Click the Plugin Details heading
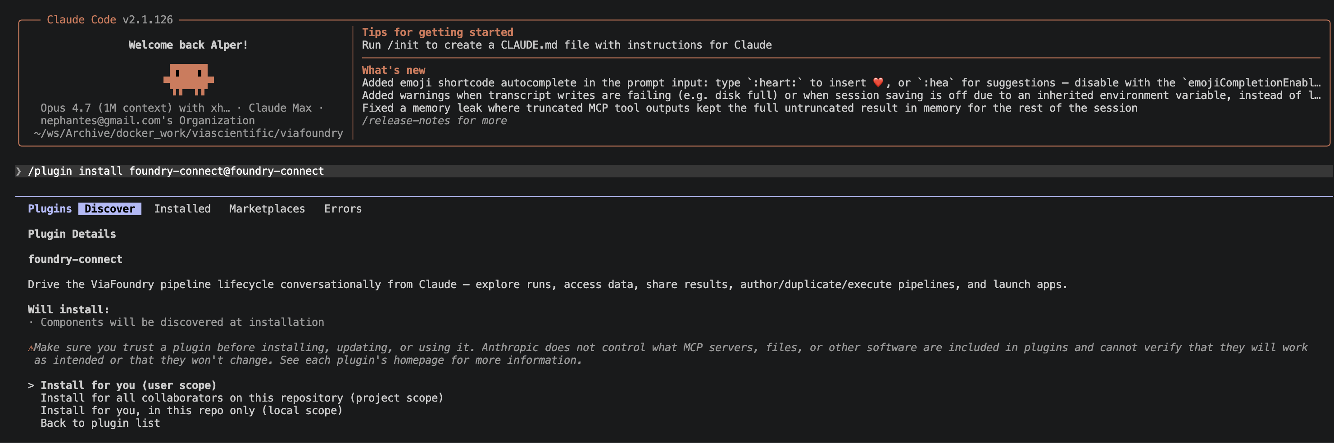This screenshot has width=1334, height=443. point(72,234)
